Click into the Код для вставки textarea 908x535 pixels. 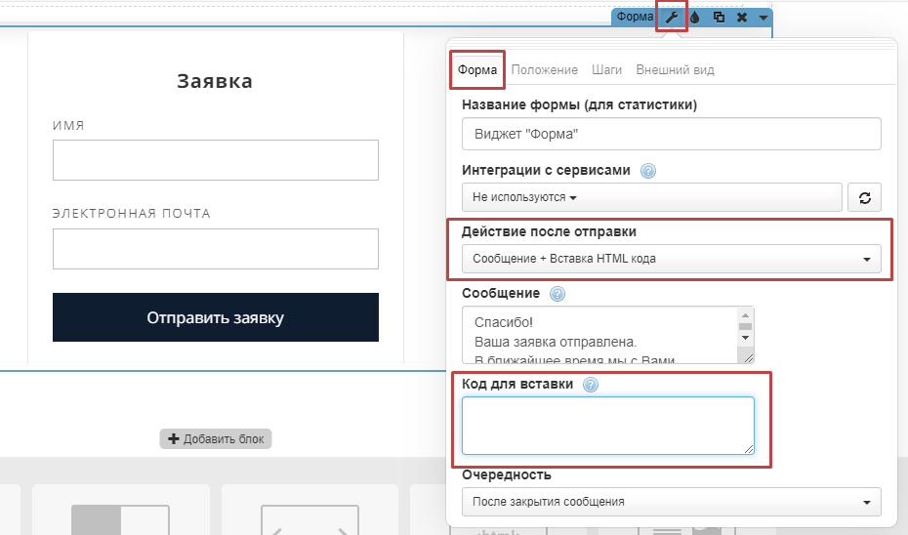coord(607,425)
